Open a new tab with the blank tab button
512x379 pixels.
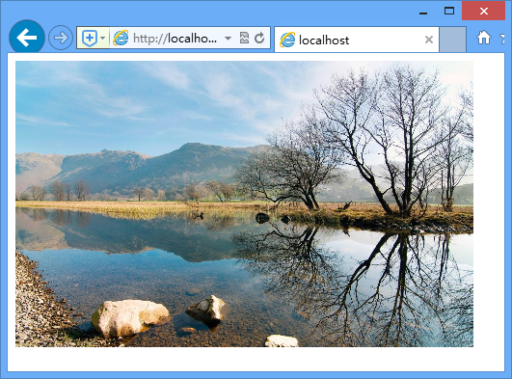coord(452,40)
